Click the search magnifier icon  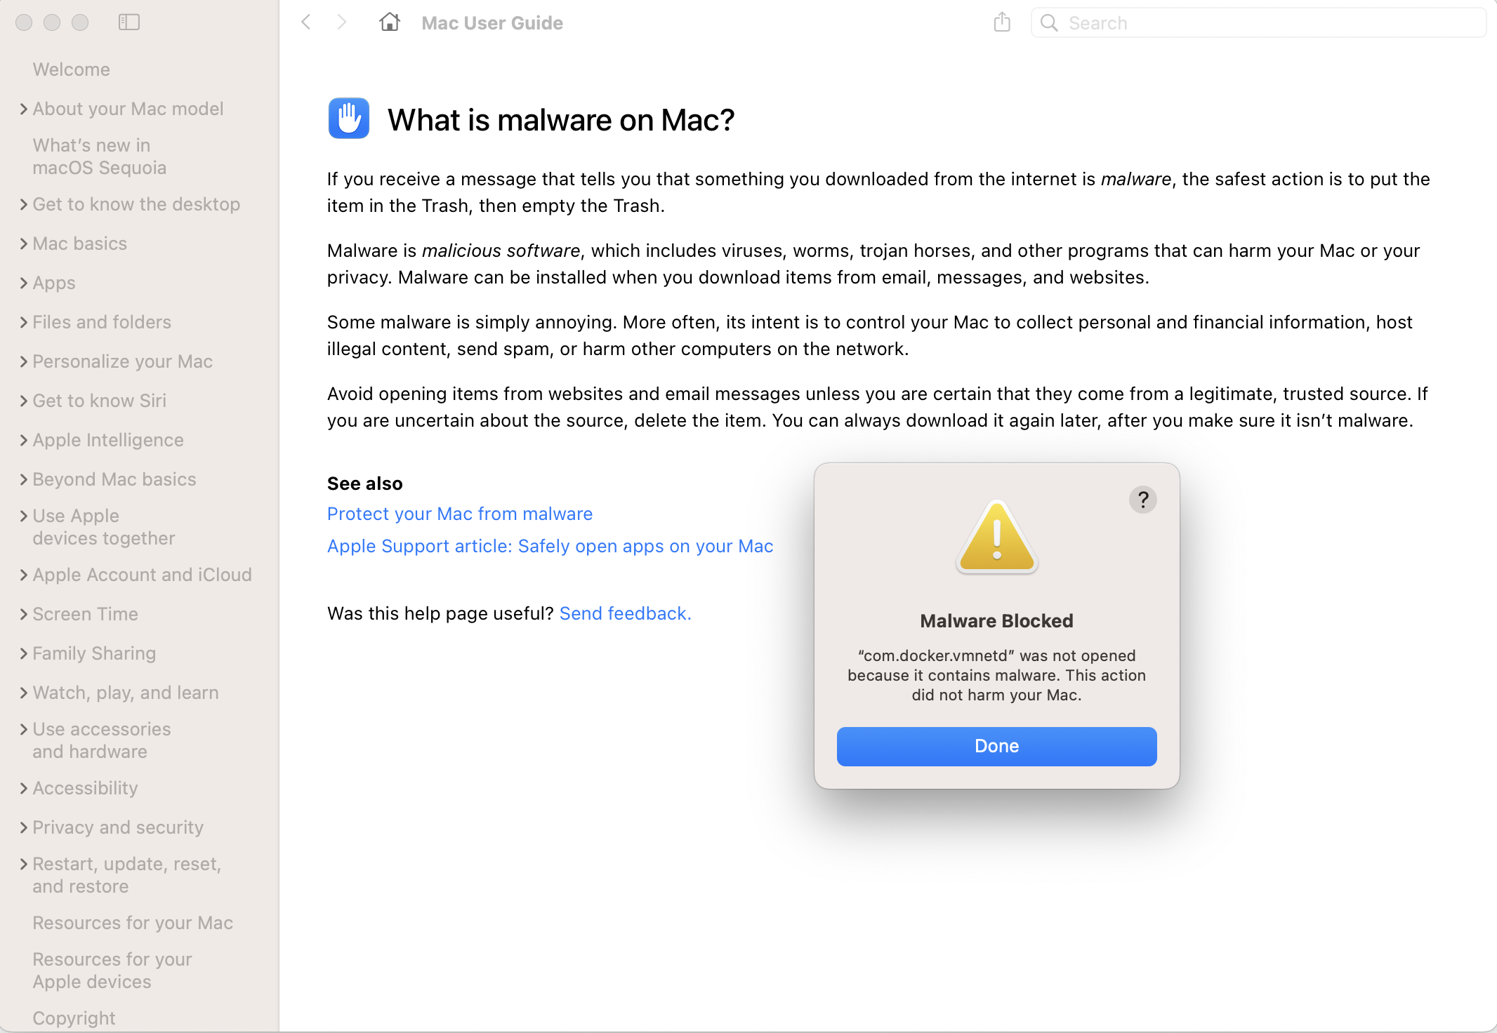(1049, 22)
